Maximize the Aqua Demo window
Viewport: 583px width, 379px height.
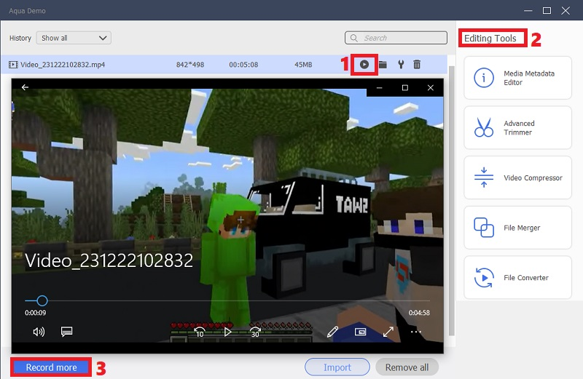pyautogui.click(x=547, y=10)
